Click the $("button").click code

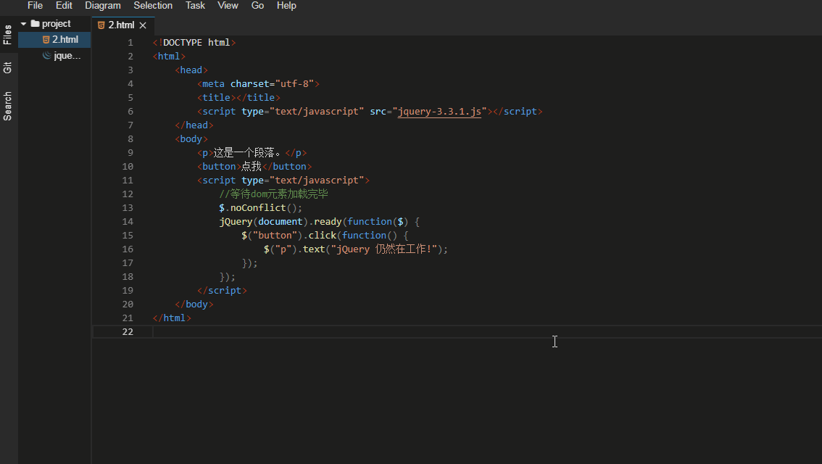[x=288, y=236]
